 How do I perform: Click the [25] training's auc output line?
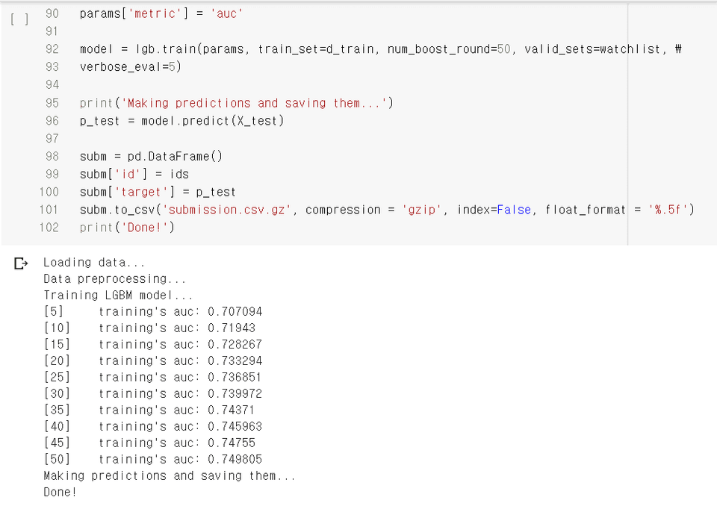[152, 377]
